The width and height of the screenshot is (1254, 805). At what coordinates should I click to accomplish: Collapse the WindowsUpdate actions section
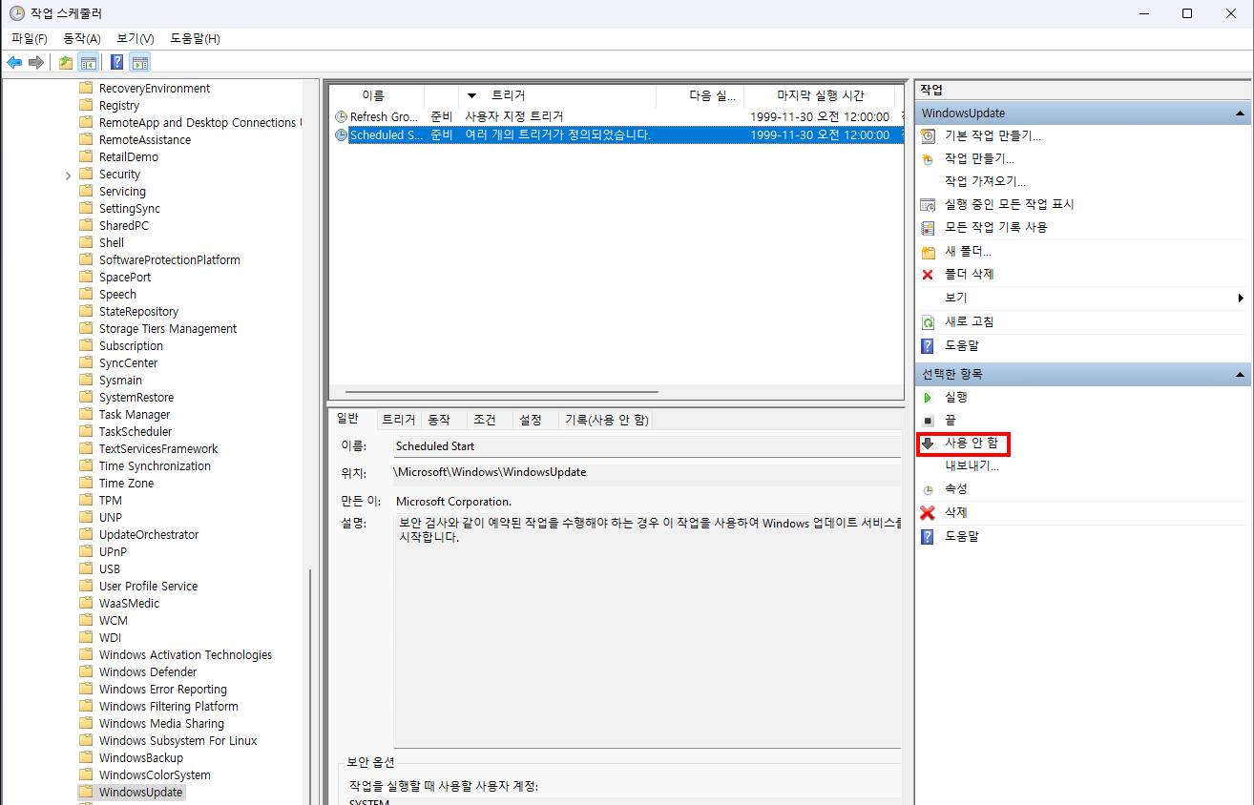point(1239,114)
